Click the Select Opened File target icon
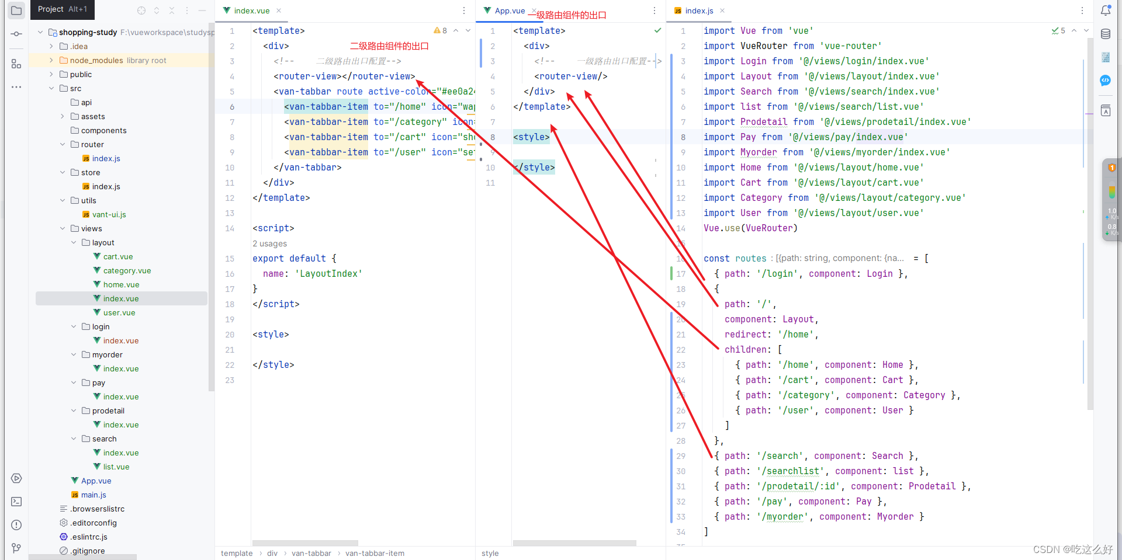Screen dimensions: 1122x560 click(x=141, y=11)
